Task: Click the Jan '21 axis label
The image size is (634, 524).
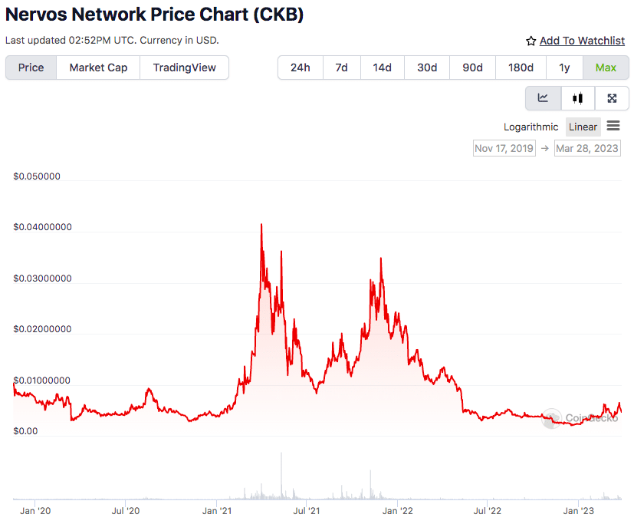Action: [217, 511]
